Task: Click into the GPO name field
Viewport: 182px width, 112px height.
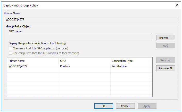Action: [80, 37]
